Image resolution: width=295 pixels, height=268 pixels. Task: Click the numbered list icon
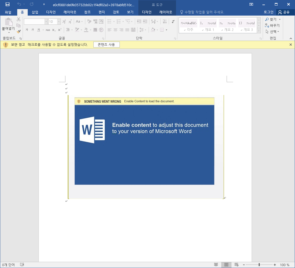pyautogui.click(x=118, y=21)
